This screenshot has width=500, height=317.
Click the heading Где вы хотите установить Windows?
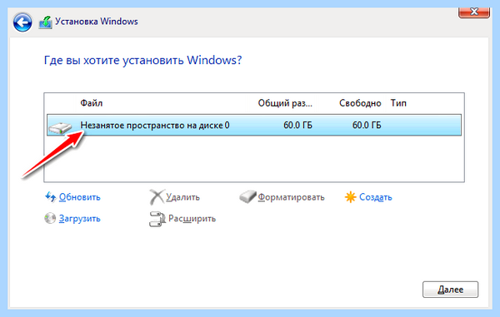(x=142, y=60)
